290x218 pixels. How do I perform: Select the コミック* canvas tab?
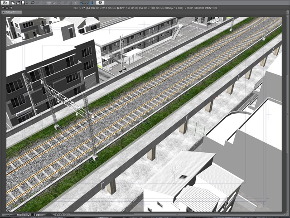click(x=12, y=12)
